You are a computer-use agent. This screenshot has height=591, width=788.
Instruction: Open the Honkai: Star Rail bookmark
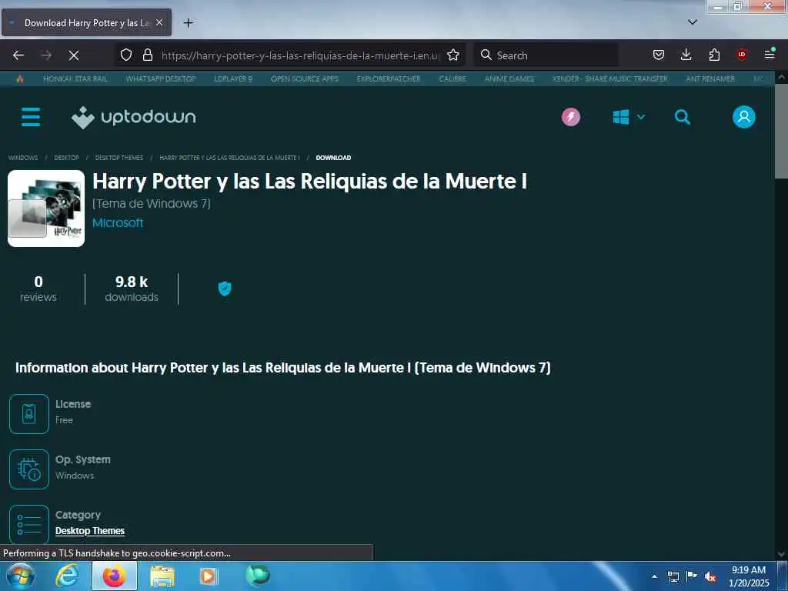pyautogui.click(x=75, y=79)
